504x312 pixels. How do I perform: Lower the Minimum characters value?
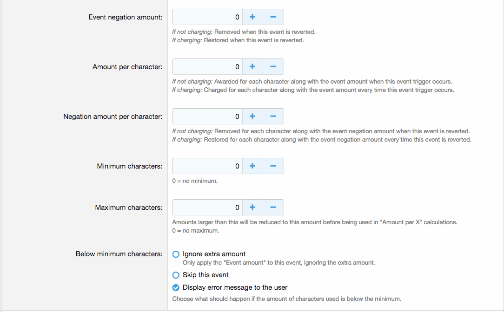273,166
